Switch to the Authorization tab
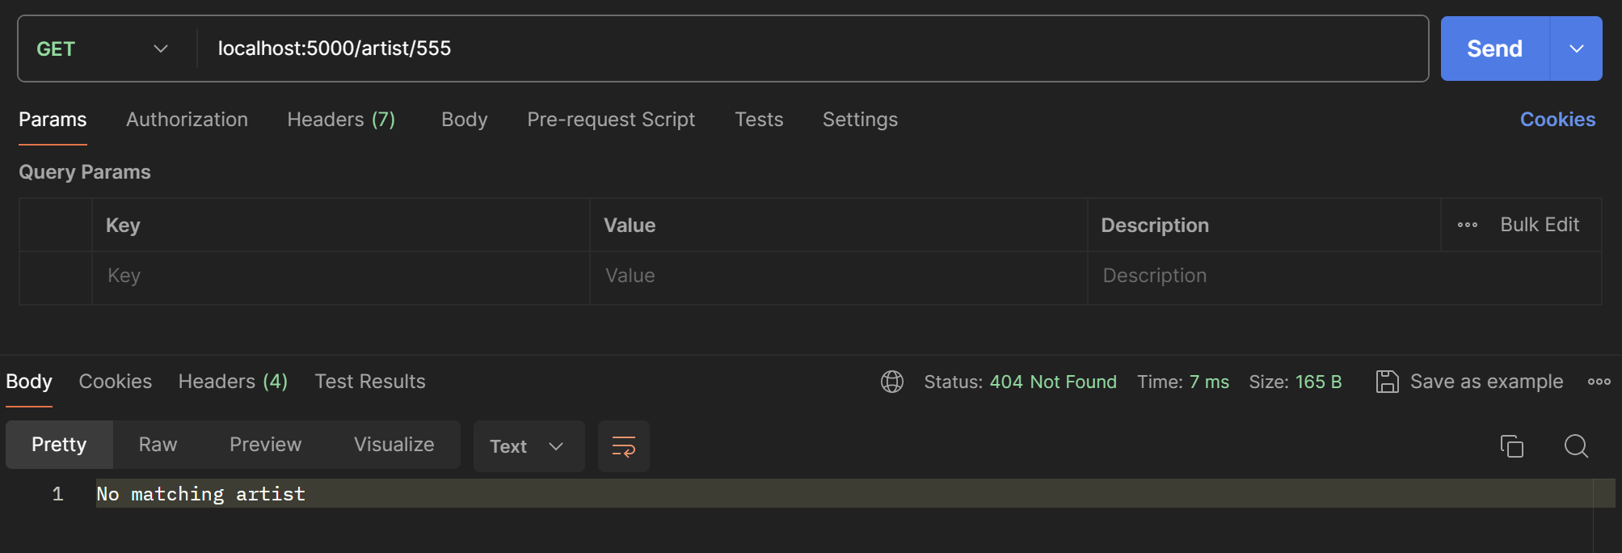 (187, 120)
